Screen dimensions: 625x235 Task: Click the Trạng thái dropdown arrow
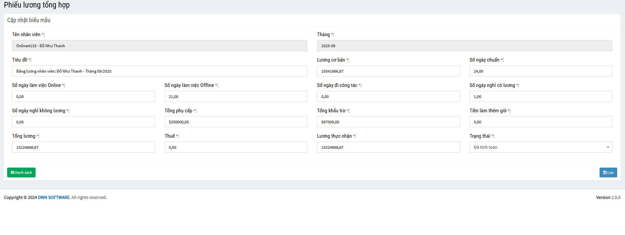608,147
